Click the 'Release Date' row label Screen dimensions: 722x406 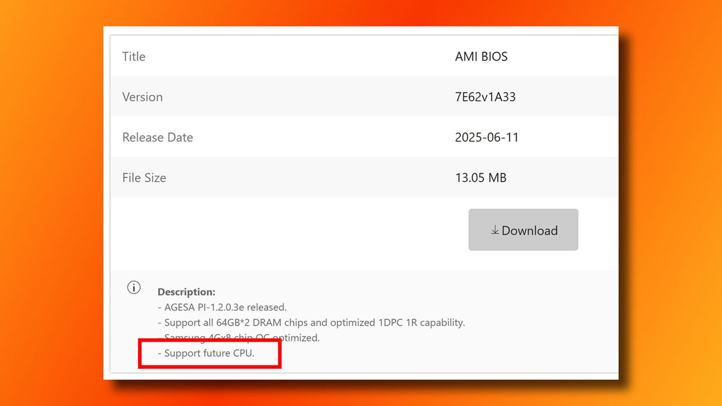[x=157, y=137]
